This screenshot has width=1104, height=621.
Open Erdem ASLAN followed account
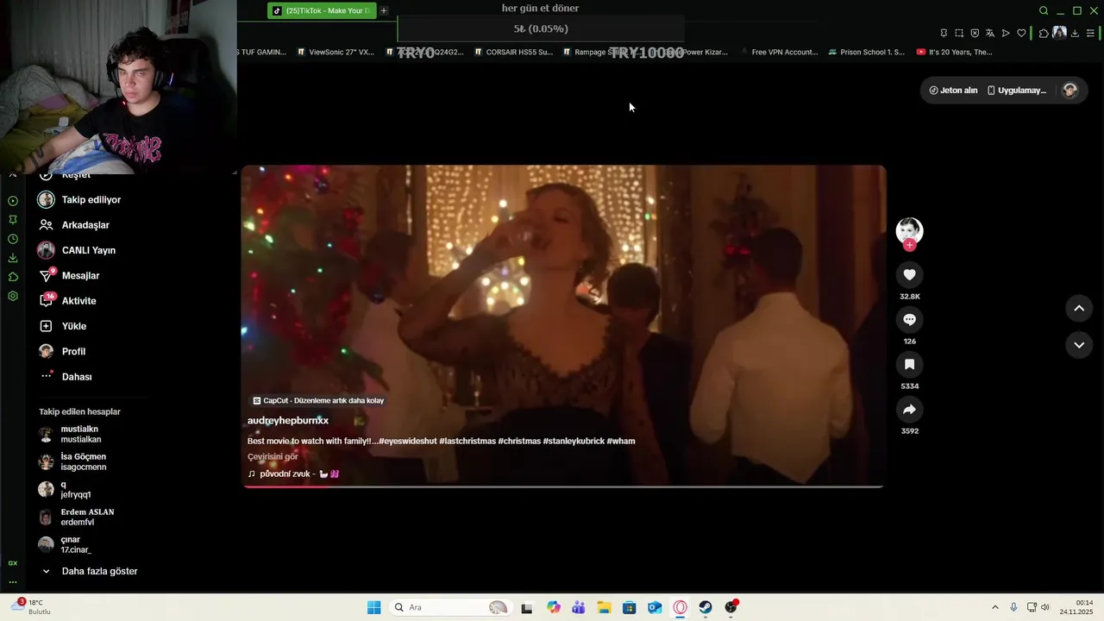pyautogui.click(x=77, y=517)
